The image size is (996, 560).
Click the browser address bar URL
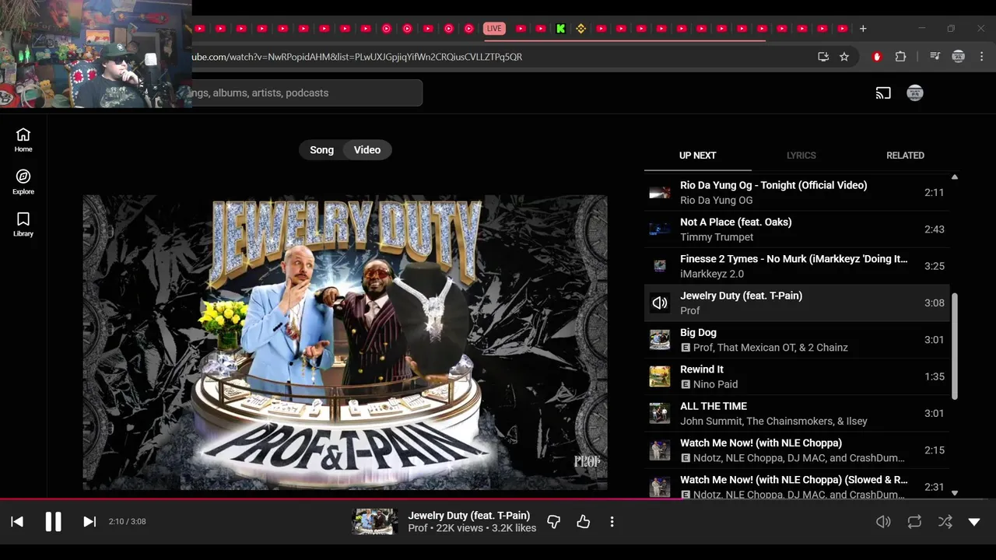pyautogui.click(x=357, y=57)
